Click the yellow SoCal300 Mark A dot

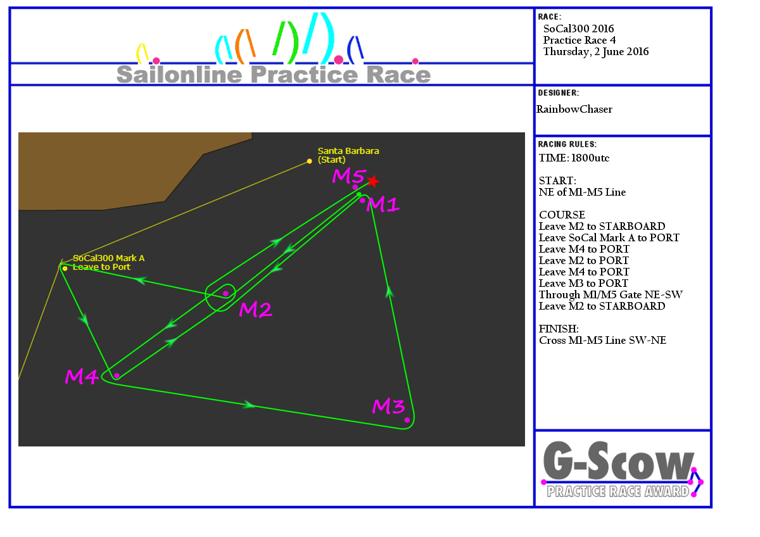pyautogui.click(x=65, y=268)
